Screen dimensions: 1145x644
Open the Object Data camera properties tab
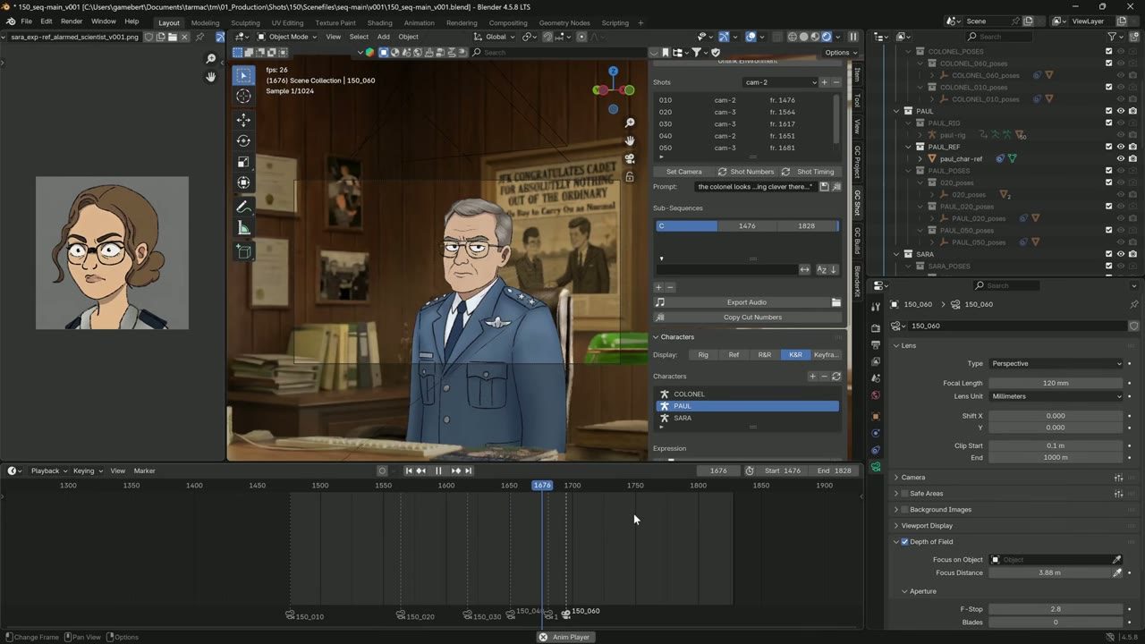pyautogui.click(x=876, y=467)
